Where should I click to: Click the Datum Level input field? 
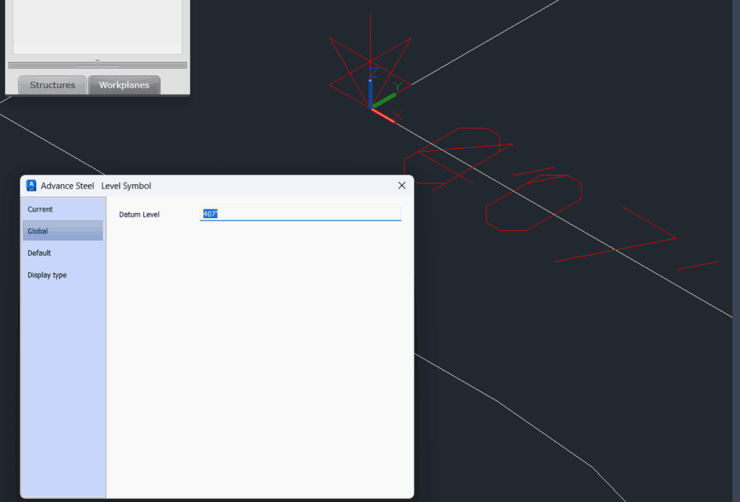click(x=300, y=215)
